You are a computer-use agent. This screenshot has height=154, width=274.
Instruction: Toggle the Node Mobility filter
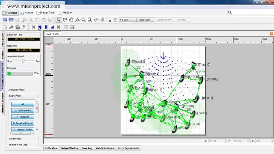click(23, 110)
